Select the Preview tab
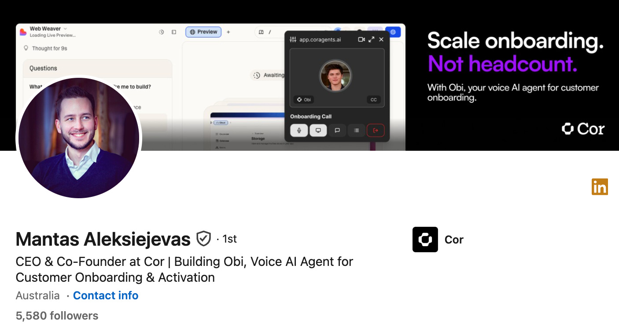619x327 pixels. 203,32
